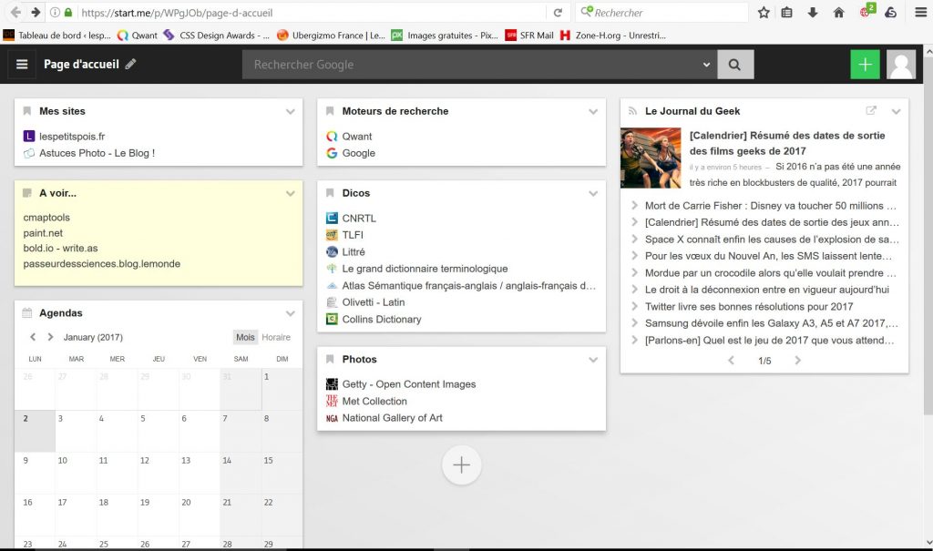Image resolution: width=933 pixels, height=551 pixels.
Task: Open the Collins Dictionary link
Action: coord(382,320)
